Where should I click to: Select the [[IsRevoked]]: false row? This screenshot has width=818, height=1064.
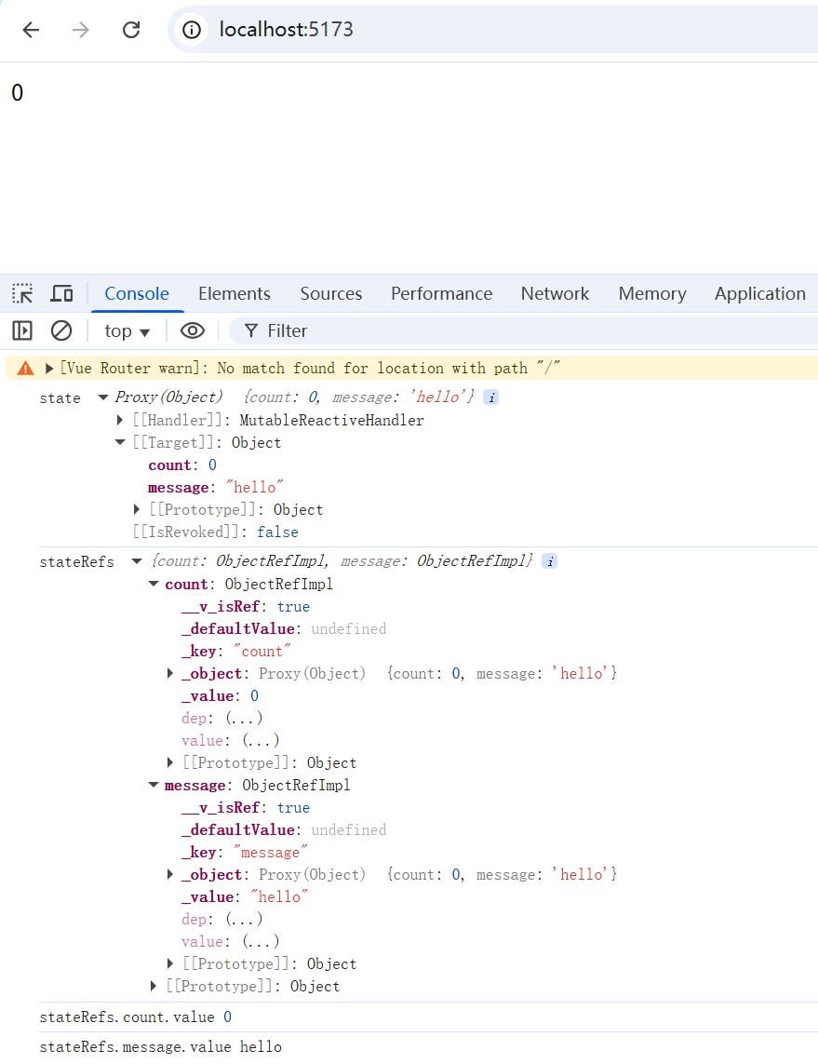click(x=216, y=532)
